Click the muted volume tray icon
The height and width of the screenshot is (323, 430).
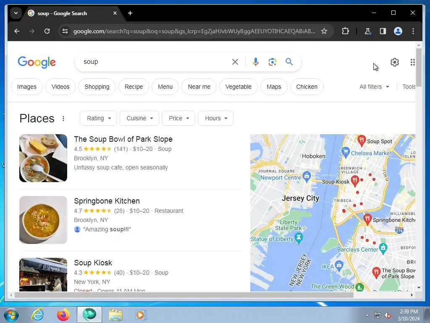pos(388,315)
